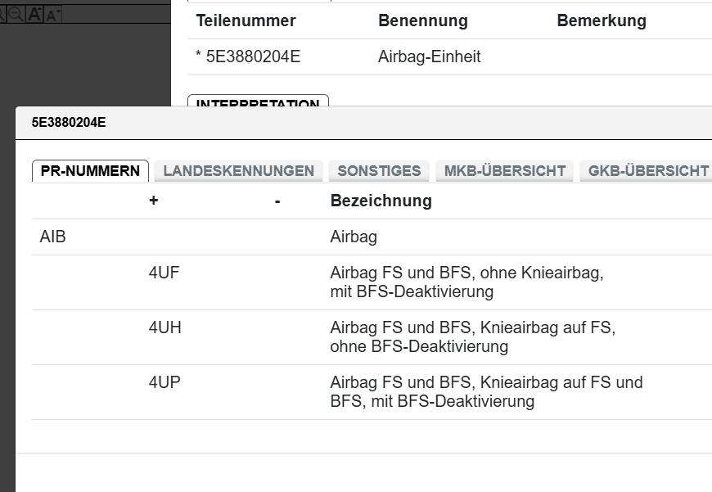
Task: Select the SONSTIGES tab
Action: [x=379, y=171]
